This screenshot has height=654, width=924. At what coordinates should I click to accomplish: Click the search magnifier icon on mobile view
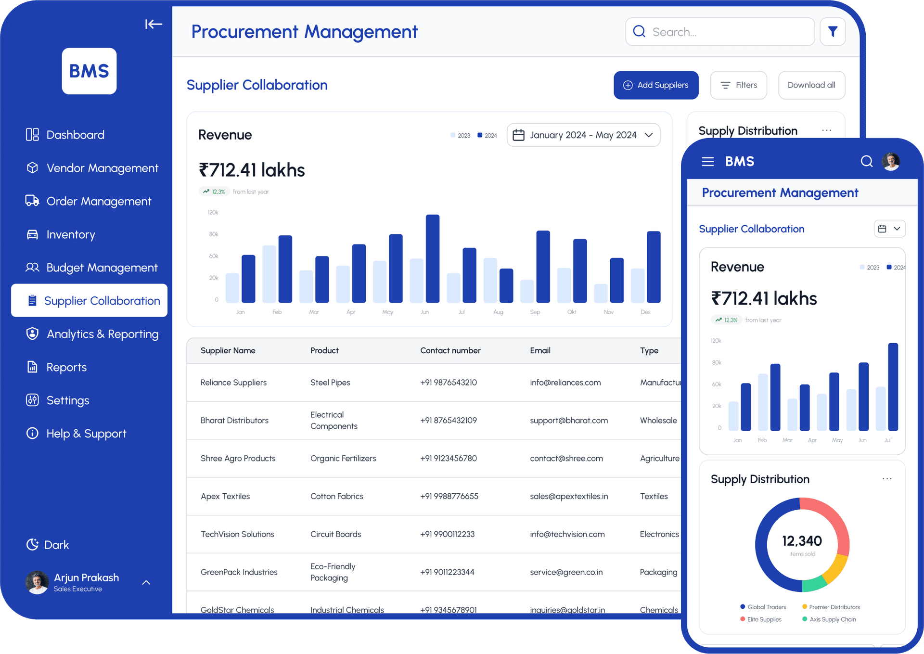coord(867,161)
